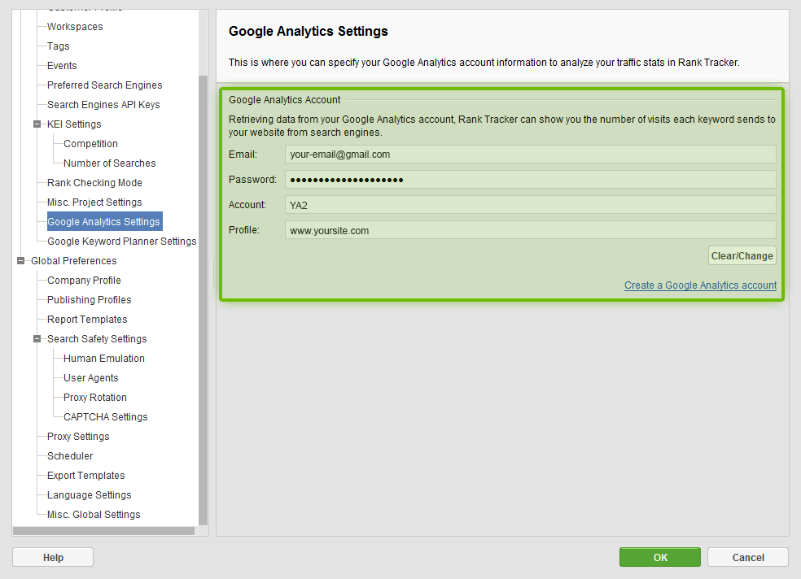The height and width of the screenshot is (579, 801).
Task: Open Report Templates
Action: [87, 320]
